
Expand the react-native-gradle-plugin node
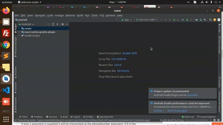(19, 32)
